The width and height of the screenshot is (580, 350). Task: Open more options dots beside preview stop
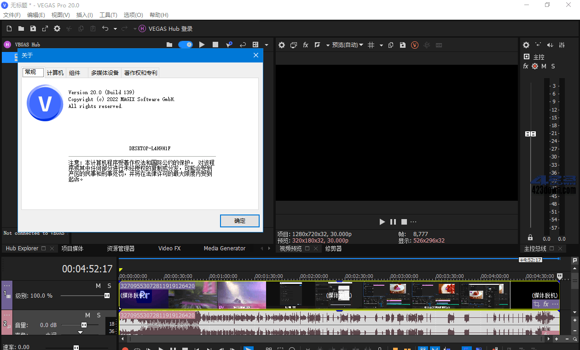click(x=413, y=222)
